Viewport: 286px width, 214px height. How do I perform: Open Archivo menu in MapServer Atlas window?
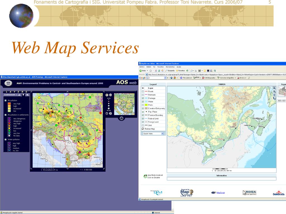pos(142,67)
